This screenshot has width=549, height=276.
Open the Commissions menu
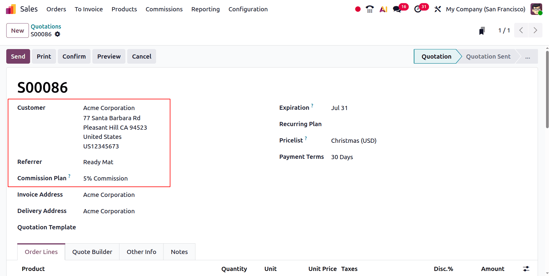(164, 9)
